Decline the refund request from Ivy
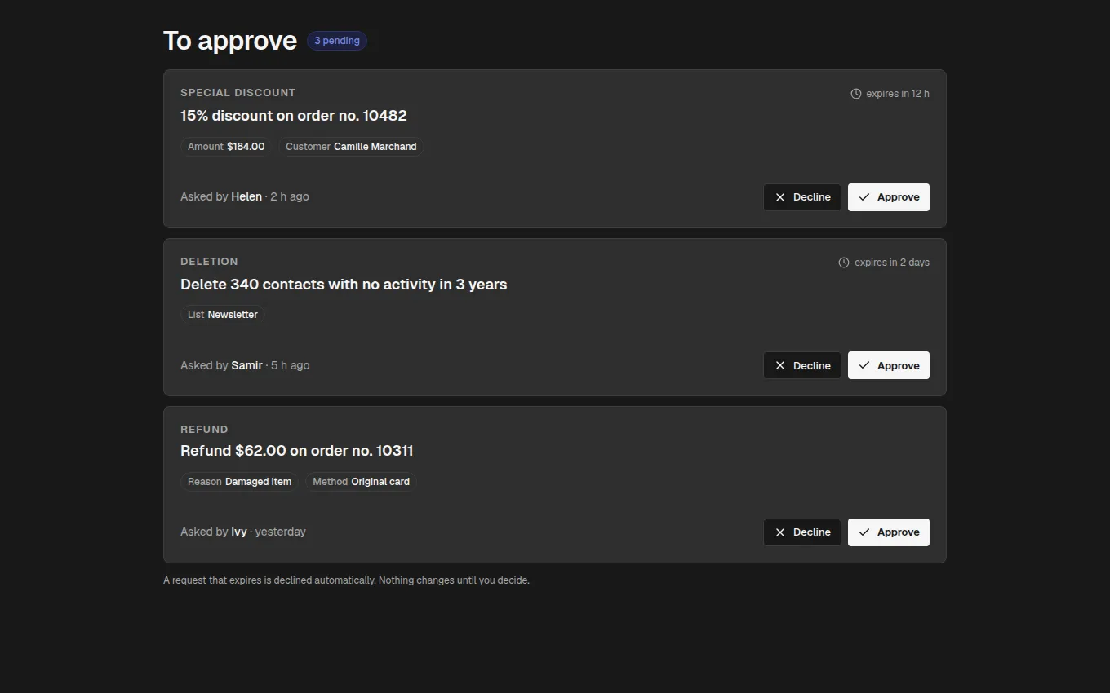This screenshot has width=1110, height=693. [801, 532]
